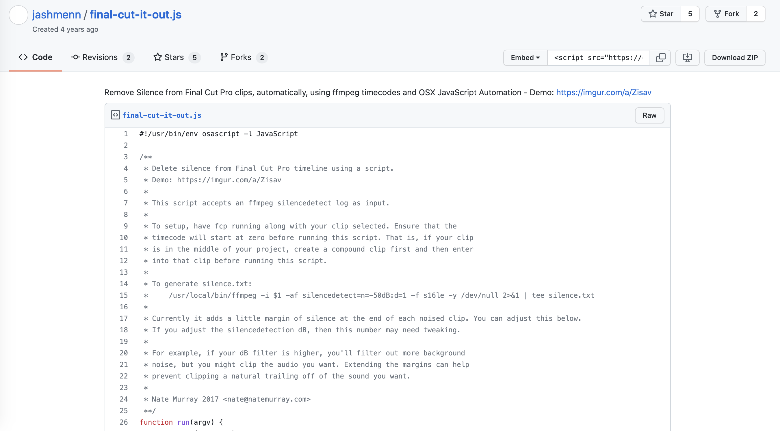Switch to the Code tab
Screen dimensions: 780x431
(36, 57)
